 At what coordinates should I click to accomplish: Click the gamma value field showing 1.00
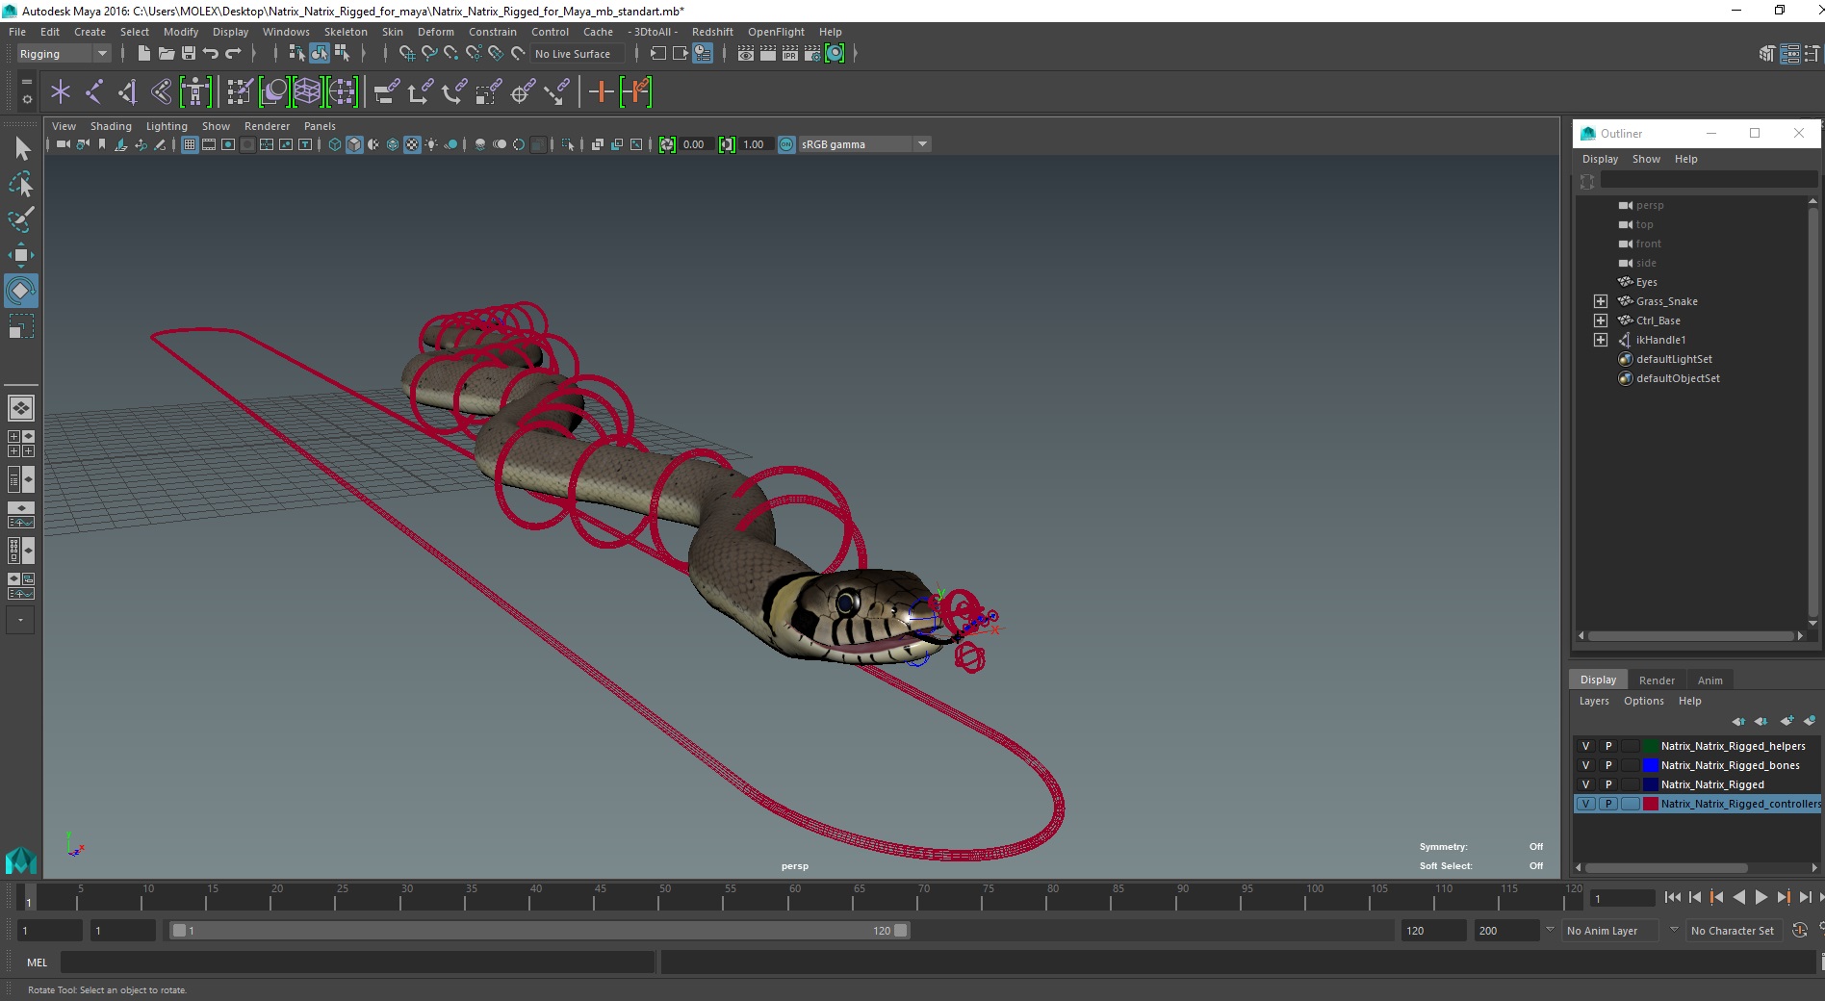(x=756, y=144)
